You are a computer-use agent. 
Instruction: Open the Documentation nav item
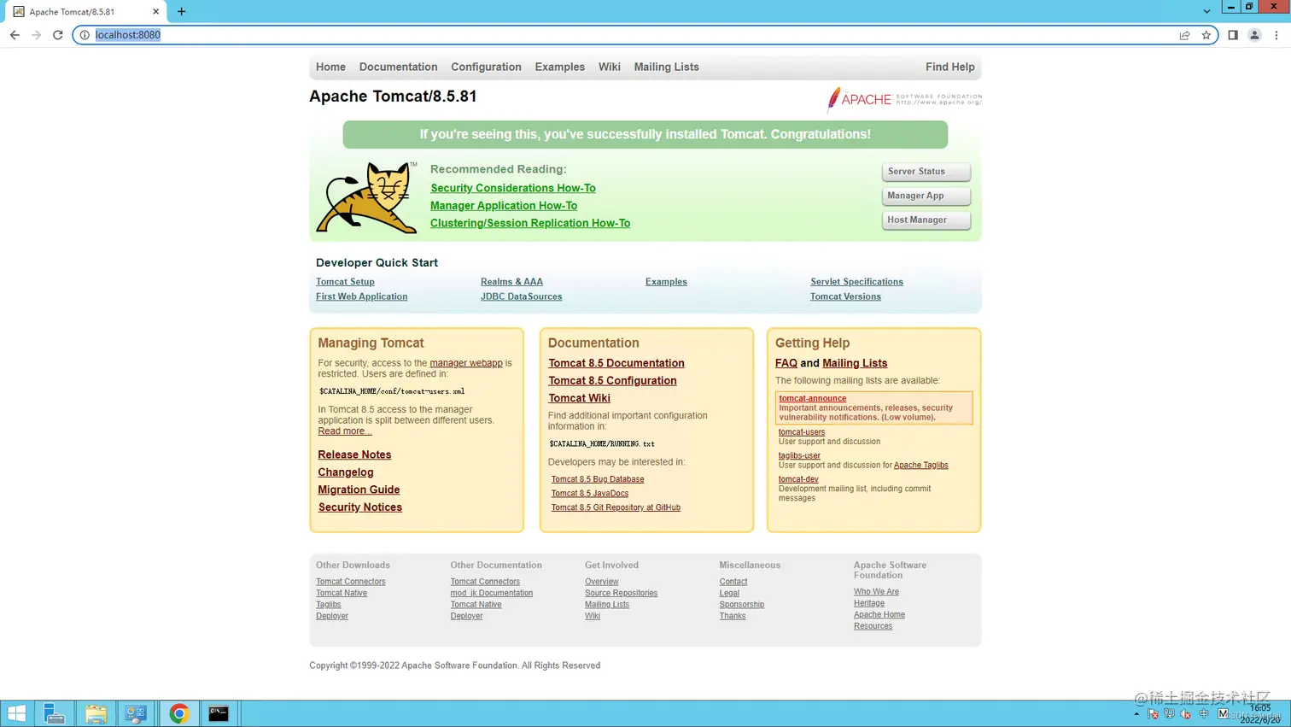[398, 67]
